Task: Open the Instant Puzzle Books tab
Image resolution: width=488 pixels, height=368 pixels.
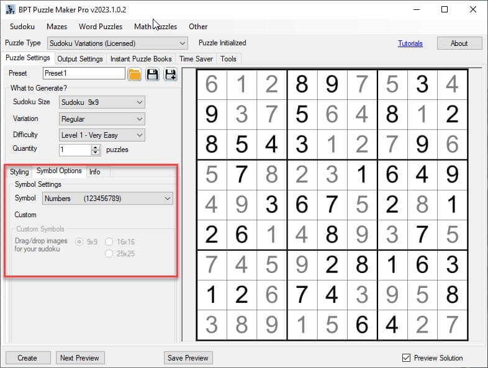Action: click(x=141, y=59)
